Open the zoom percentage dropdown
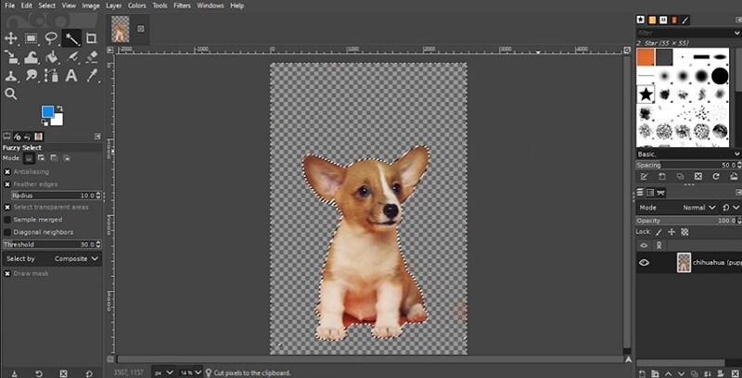The image size is (742, 378). tap(191, 372)
